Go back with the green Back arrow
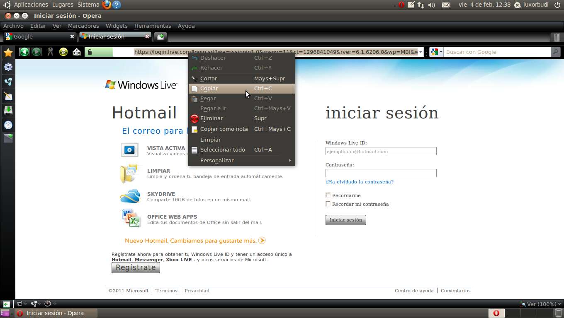 tap(24, 52)
